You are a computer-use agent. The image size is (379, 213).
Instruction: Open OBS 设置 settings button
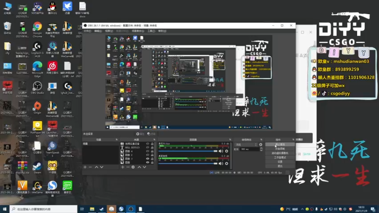point(280,162)
